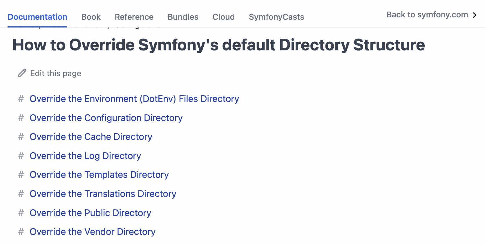Click the hash icon beside Log Directory
This screenshot has height=245, width=485.
21,156
